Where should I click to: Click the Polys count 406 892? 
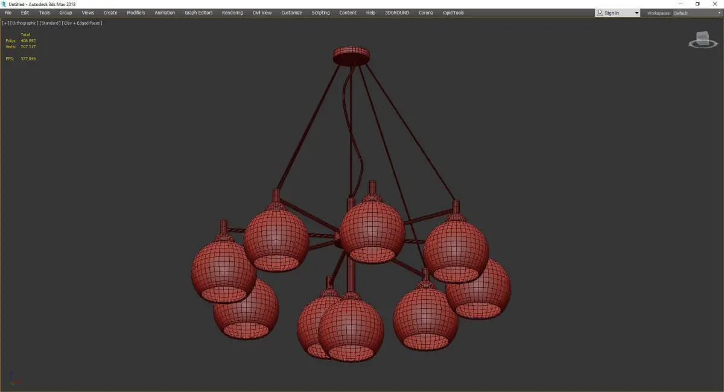point(28,40)
